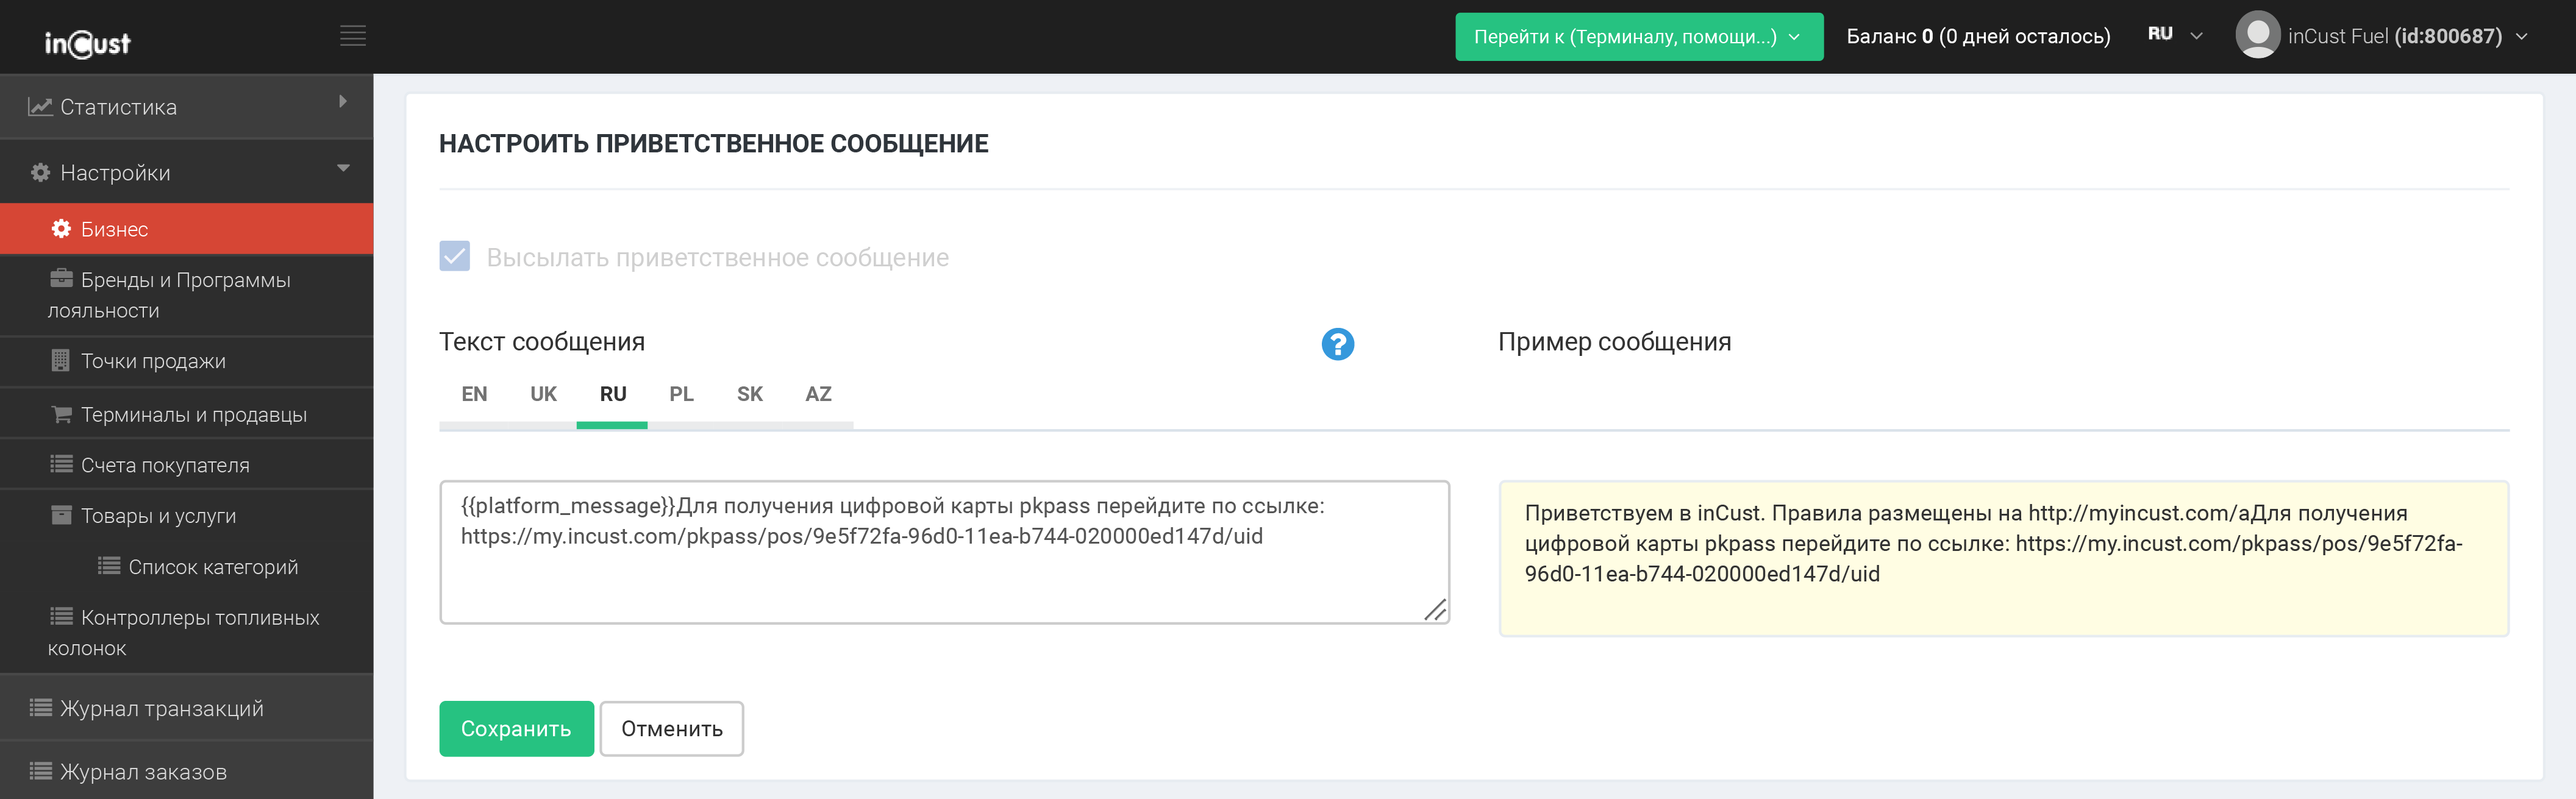Open Статистика via its chart icon
This screenshot has width=2576, height=799.
[x=40, y=107]
